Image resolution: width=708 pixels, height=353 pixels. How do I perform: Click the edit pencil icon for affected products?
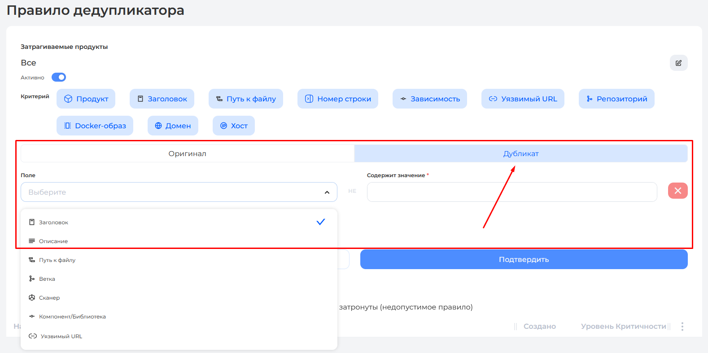coord(678,63)
